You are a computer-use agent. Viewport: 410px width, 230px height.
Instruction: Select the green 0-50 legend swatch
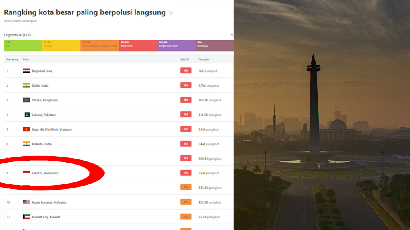[23, 46]
